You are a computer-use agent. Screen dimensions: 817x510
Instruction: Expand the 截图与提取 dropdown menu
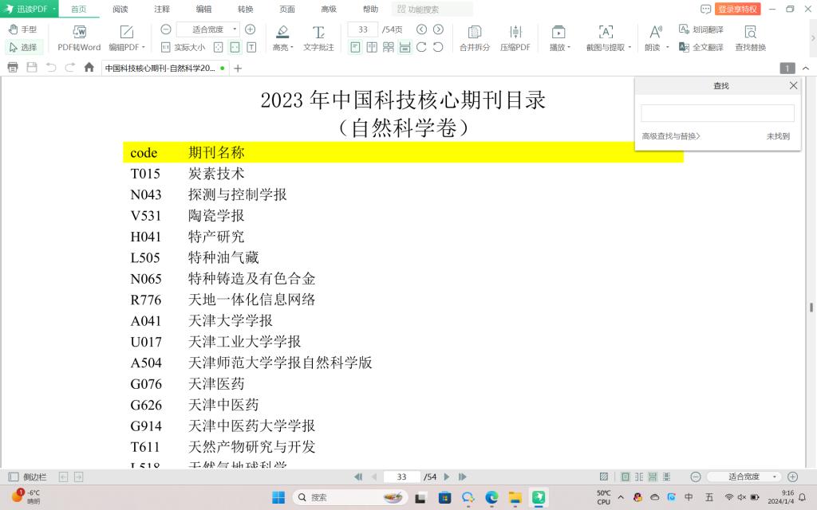tap(609, 47)
